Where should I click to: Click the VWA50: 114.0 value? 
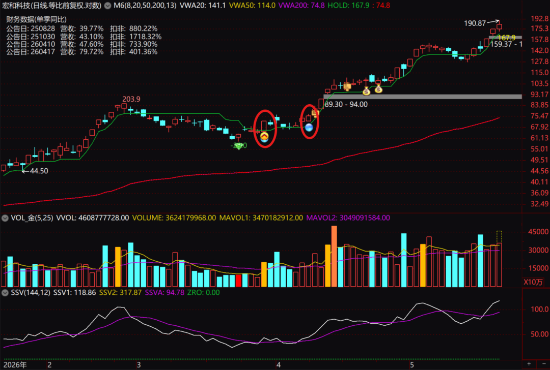click(252, 6)
